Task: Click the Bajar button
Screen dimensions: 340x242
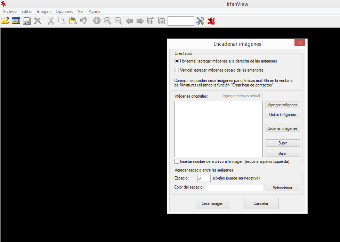Action: [x=283, y=153]
